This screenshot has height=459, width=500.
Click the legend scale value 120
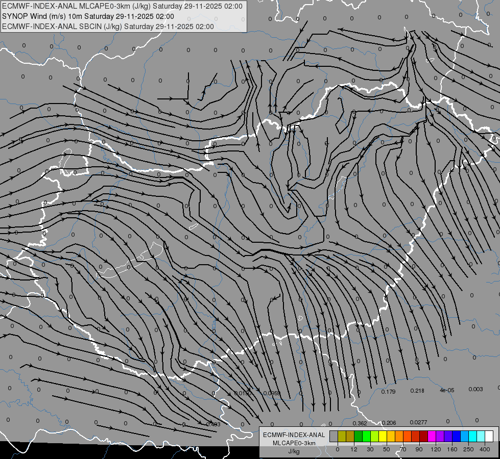point(436,449)
